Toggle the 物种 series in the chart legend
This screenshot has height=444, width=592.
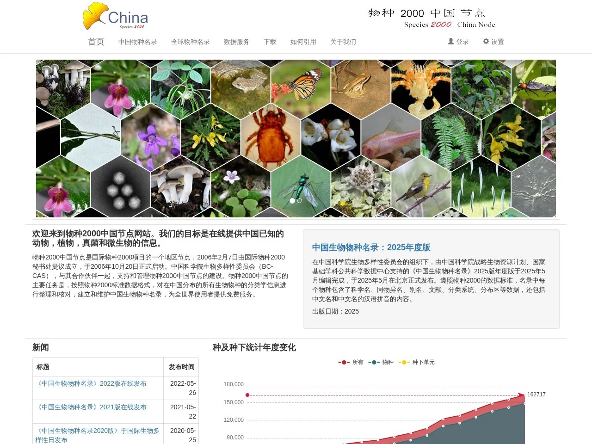(x=381, y=362)
